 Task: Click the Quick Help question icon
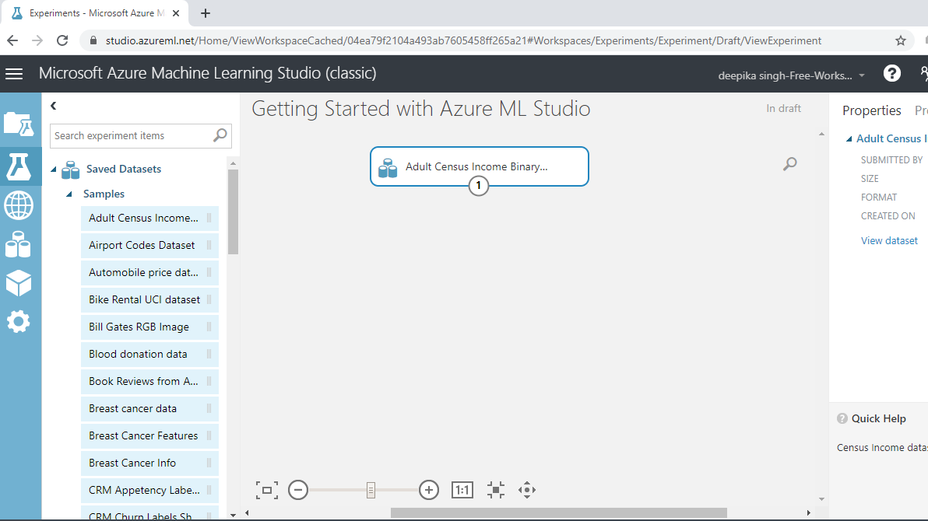pyautogui.click(x=842, y=418)
